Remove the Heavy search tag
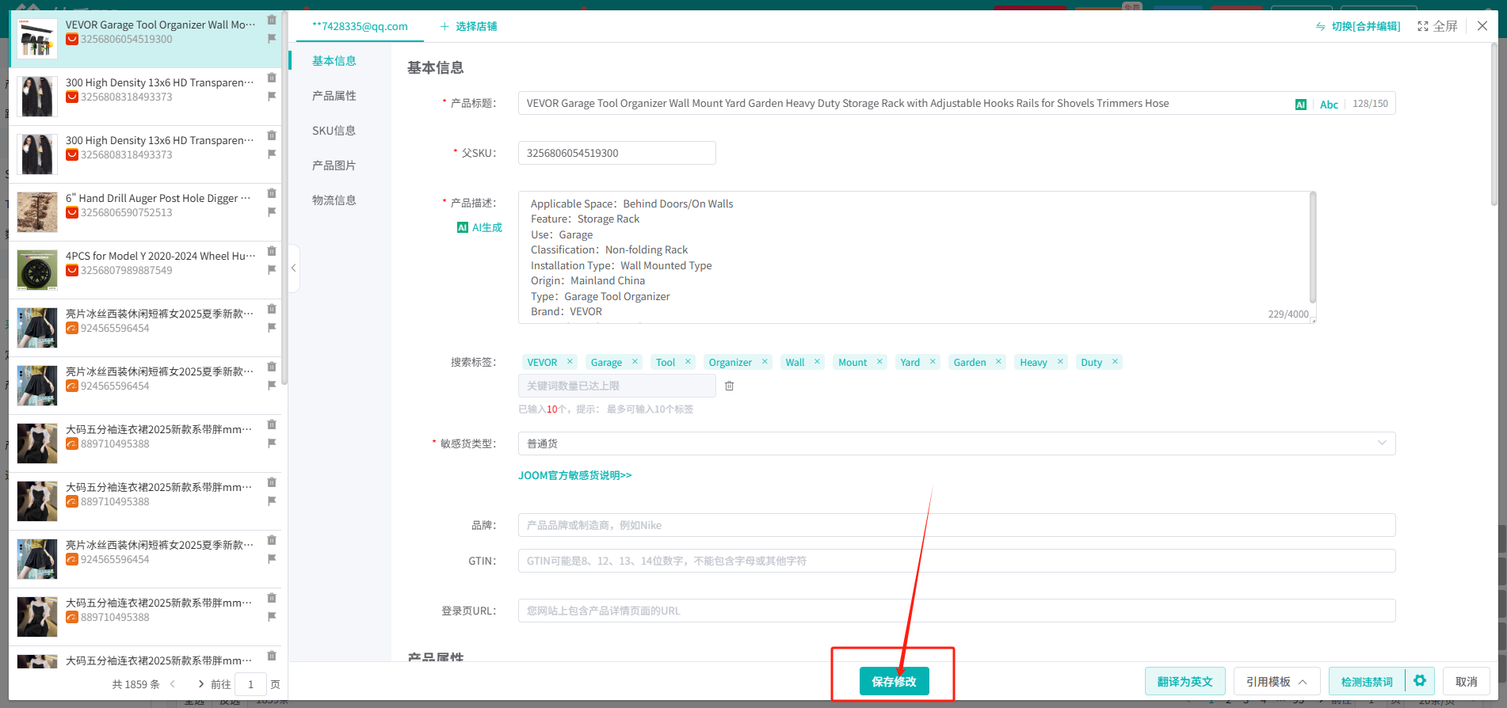The width and height of the screenshot is (1507, 708). (x=1060, y=362)
